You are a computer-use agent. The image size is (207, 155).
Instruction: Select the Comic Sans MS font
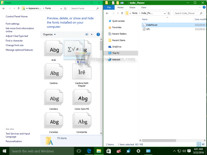click(x=82, y=97)
